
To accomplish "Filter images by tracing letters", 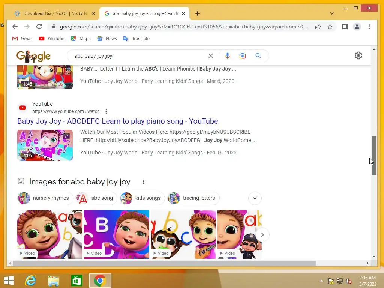I will 193,198.
